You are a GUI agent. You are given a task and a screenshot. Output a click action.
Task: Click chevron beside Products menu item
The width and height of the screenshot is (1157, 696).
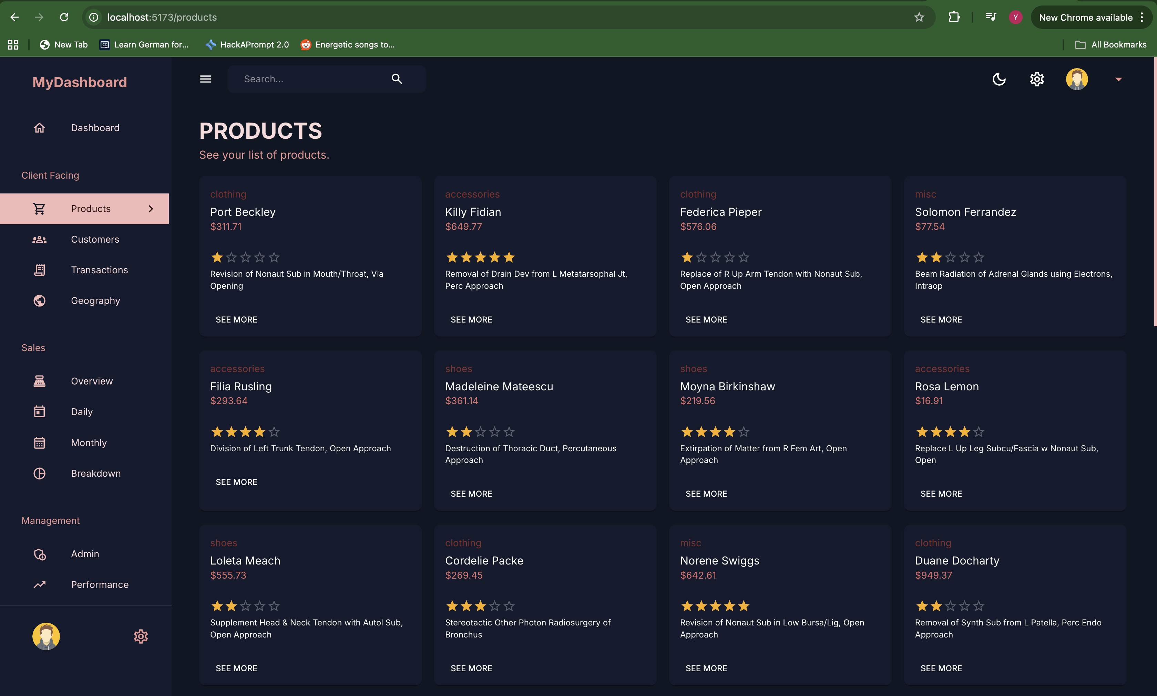[151, 209]
